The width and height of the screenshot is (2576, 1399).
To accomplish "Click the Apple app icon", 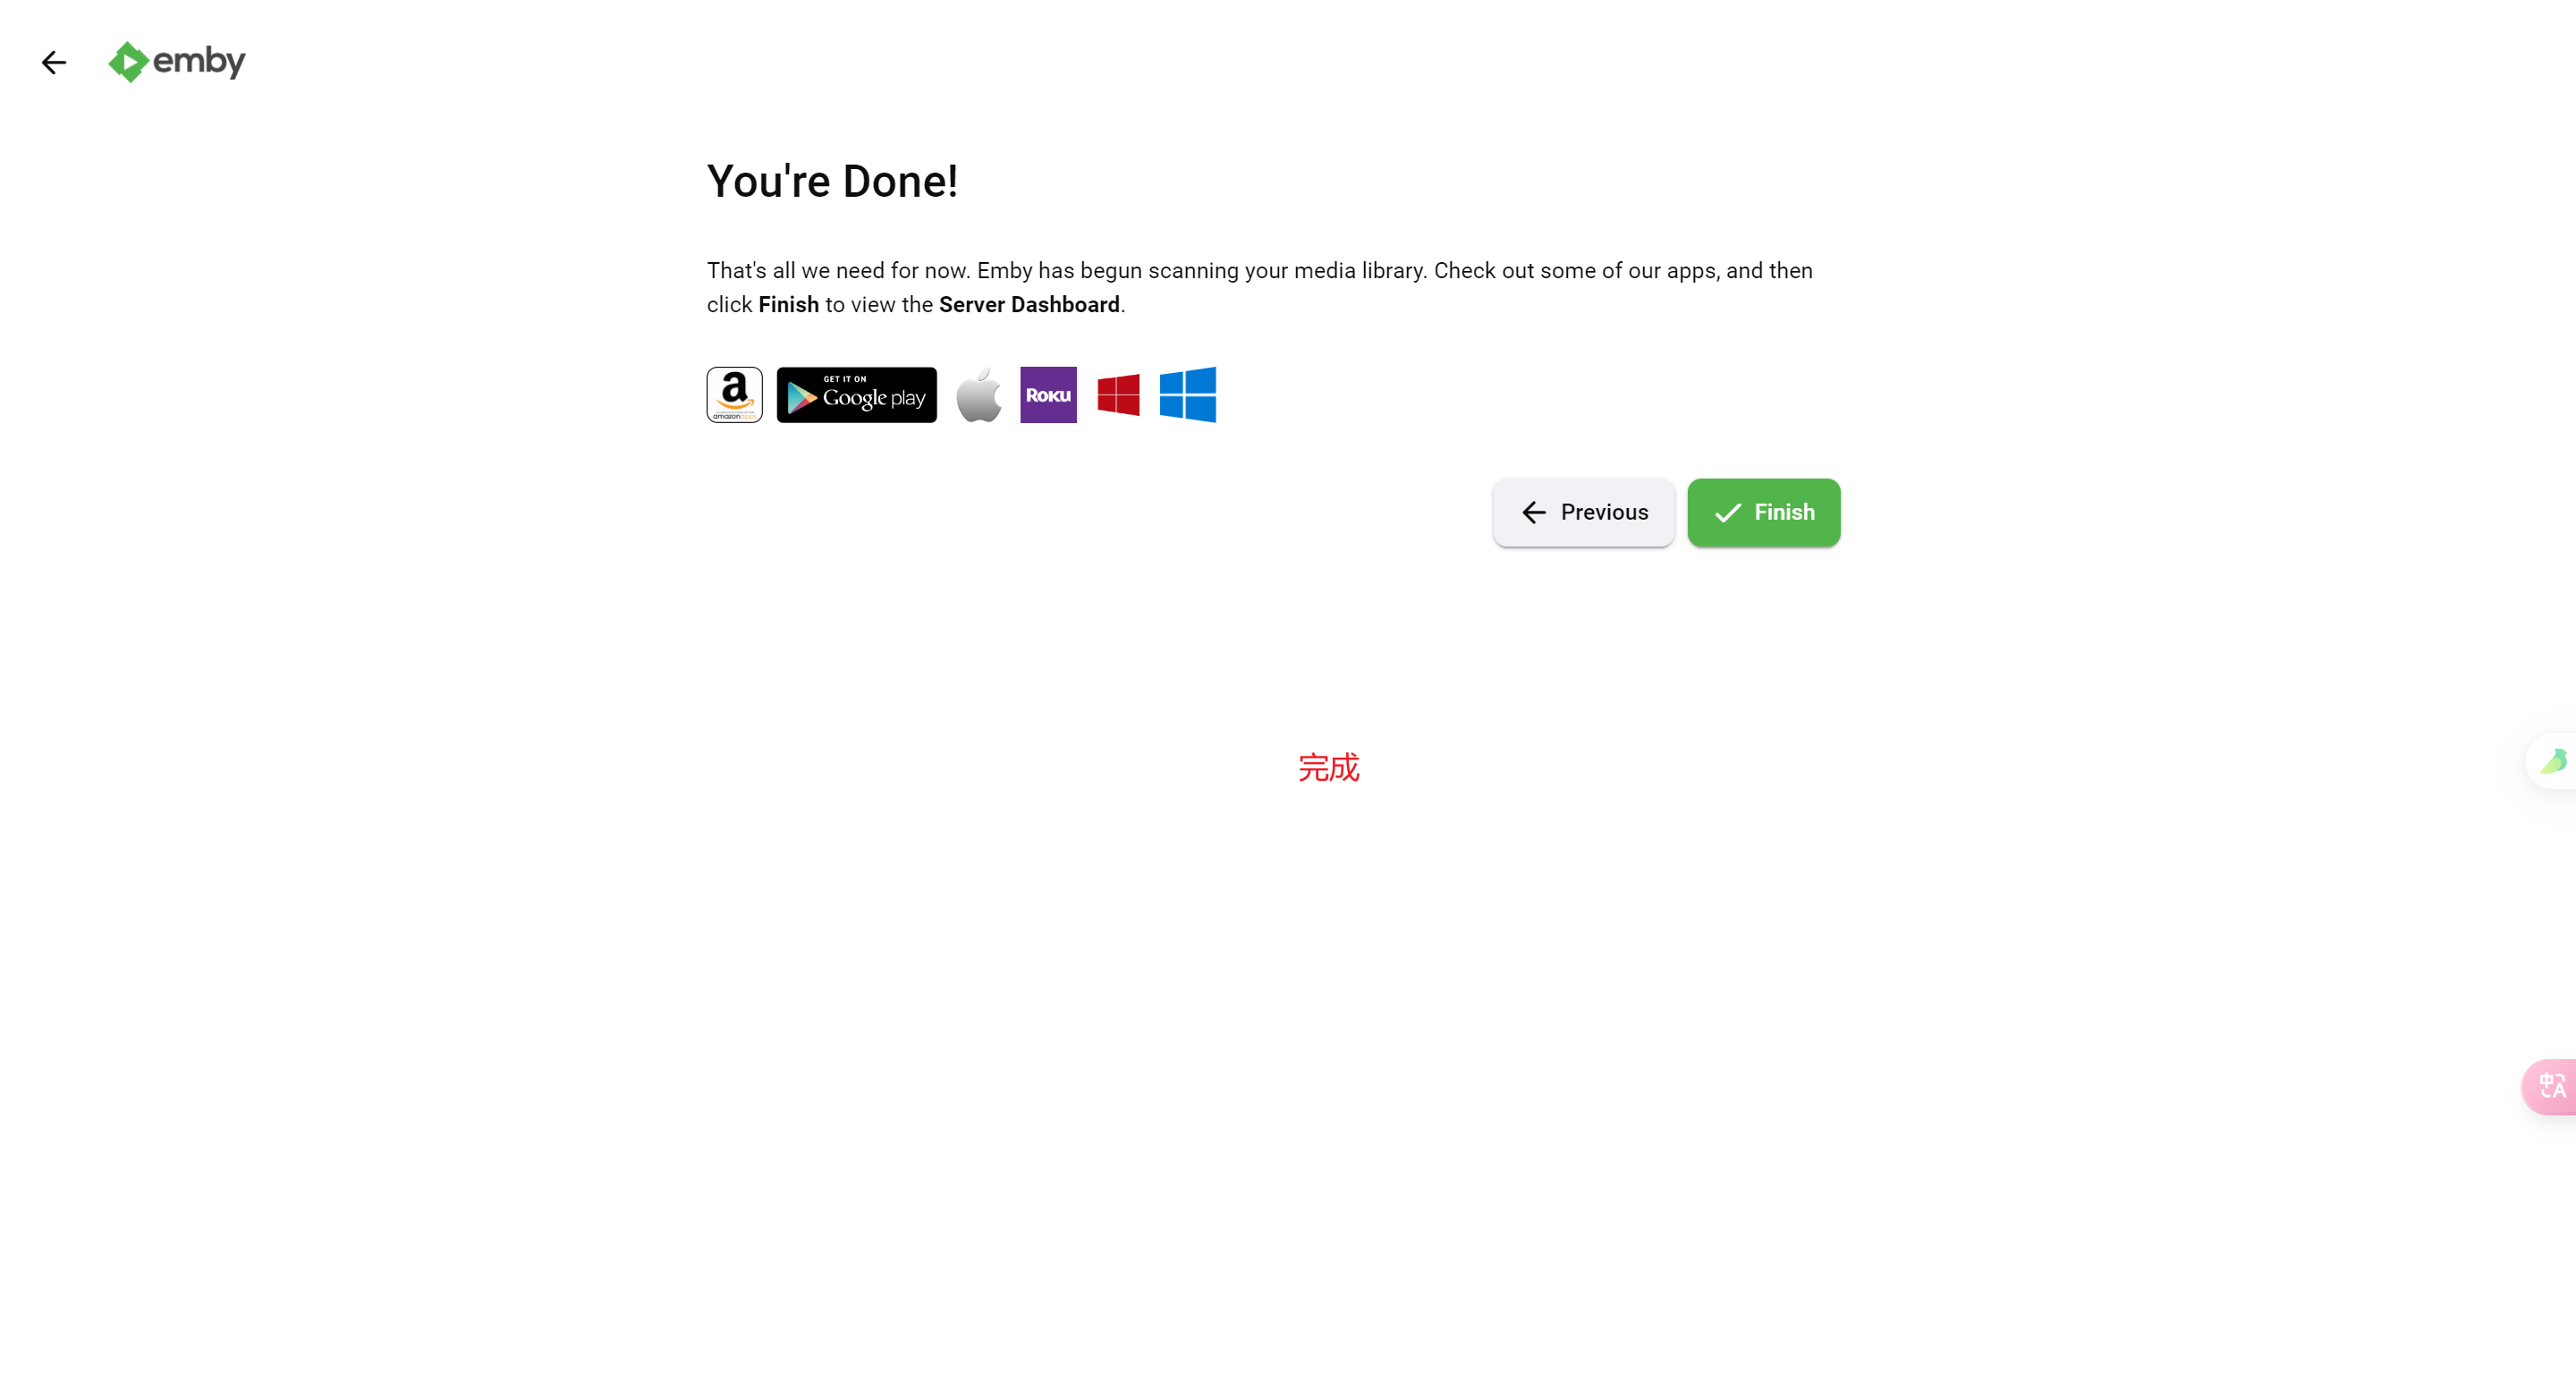I will point(978,393).
